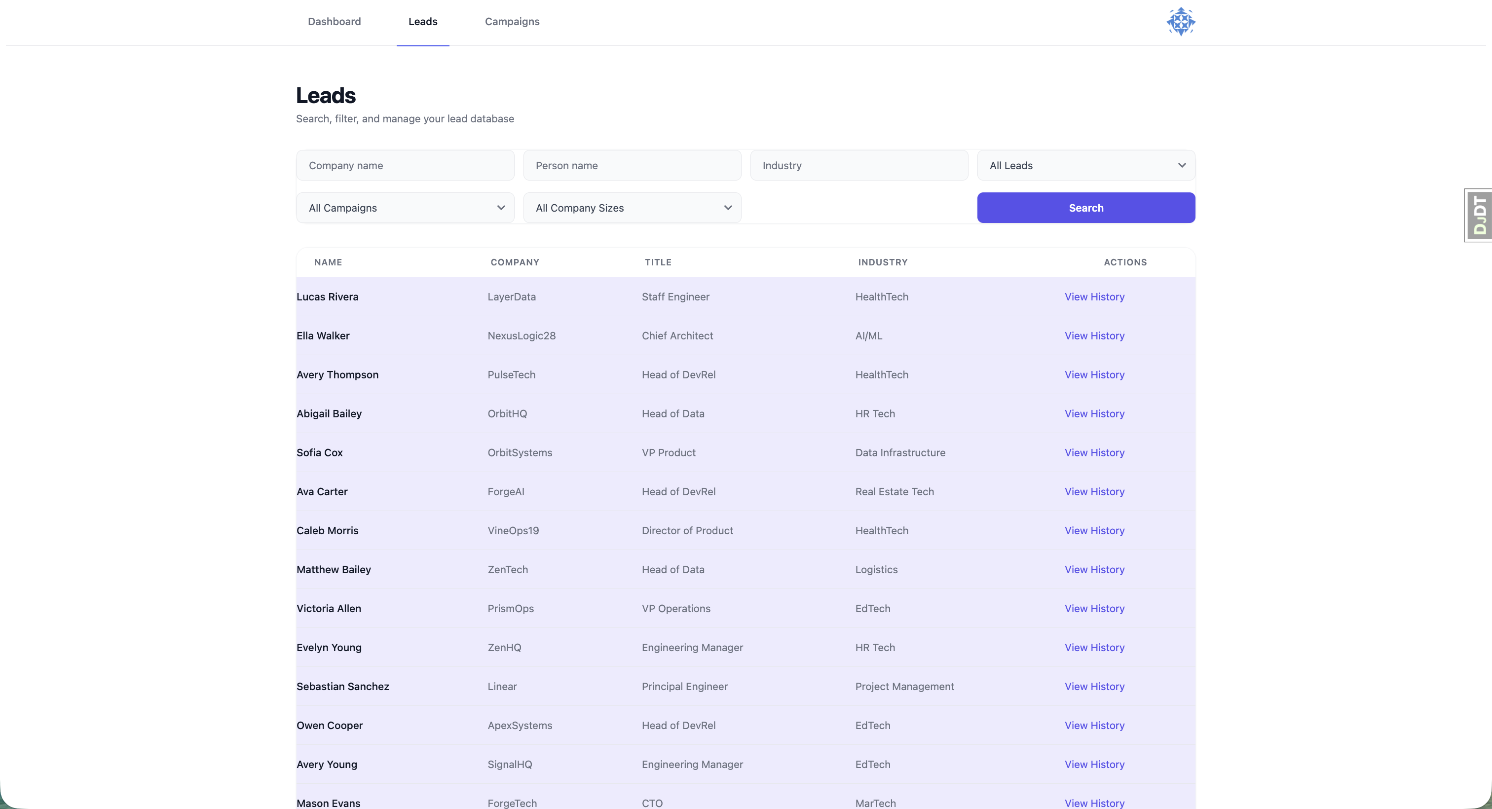The height and width of the screenshot is (809, 1492).
Task: Click the Industry input field
Action: tap(859, 165)
